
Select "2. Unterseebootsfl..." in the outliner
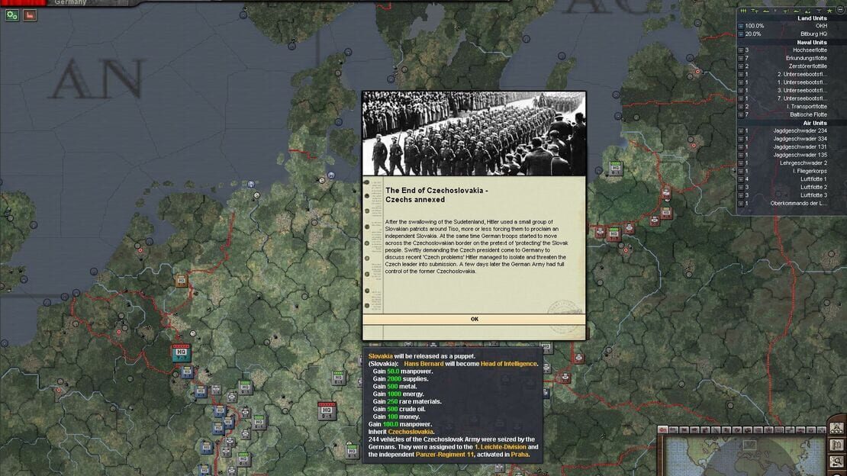pyautogui.click(x=802, y=75)
